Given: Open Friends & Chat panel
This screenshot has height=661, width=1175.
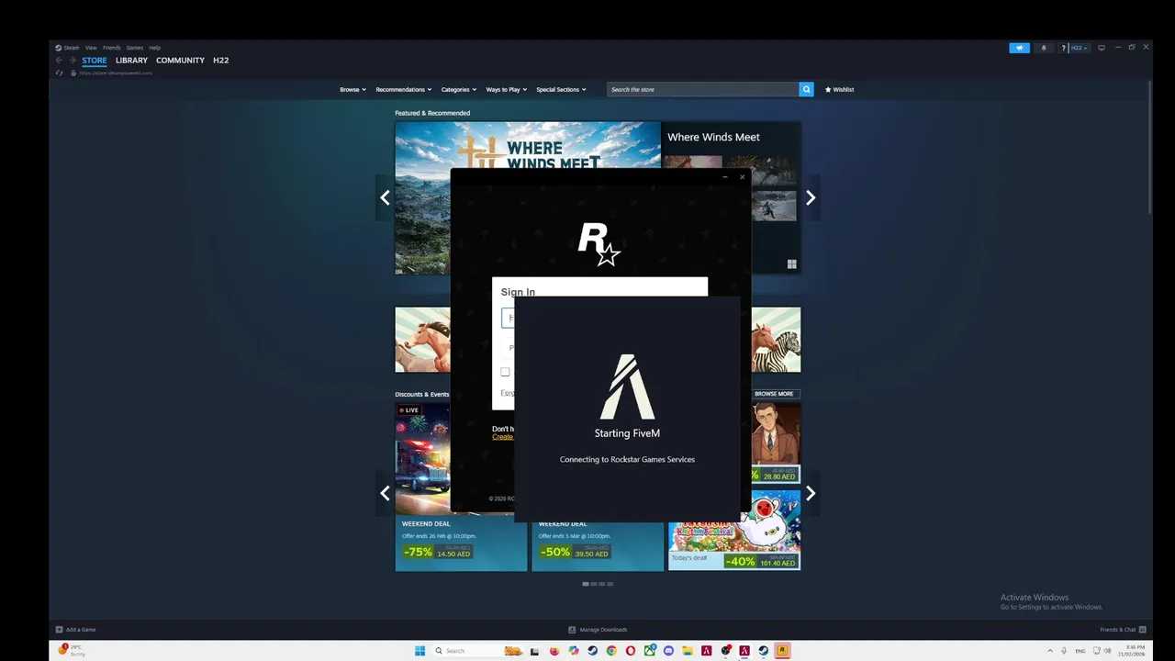Looking at the screenshot, I should [x=1122, y=630].
